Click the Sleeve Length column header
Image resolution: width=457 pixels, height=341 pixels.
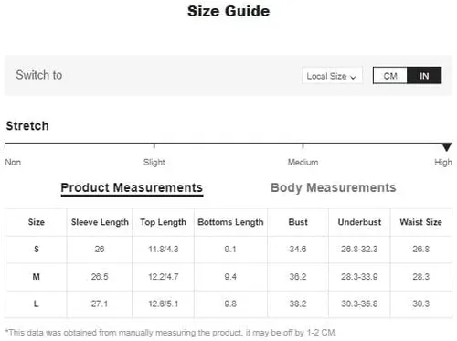click(x=100, y=222)
